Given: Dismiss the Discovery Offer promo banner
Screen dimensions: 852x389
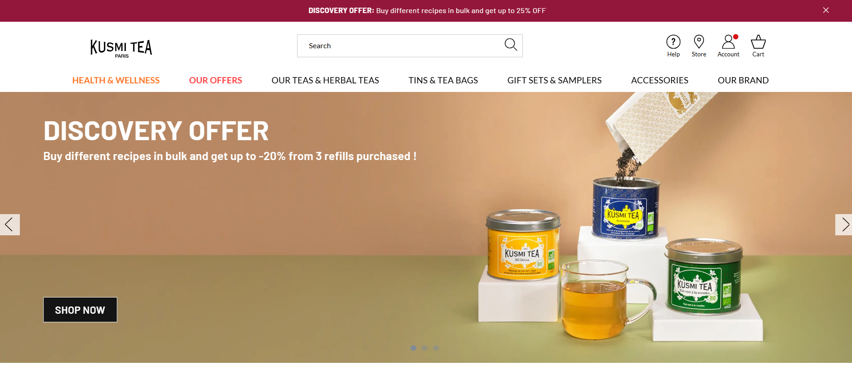Looking at the screenshot, I should coord(826,10).
